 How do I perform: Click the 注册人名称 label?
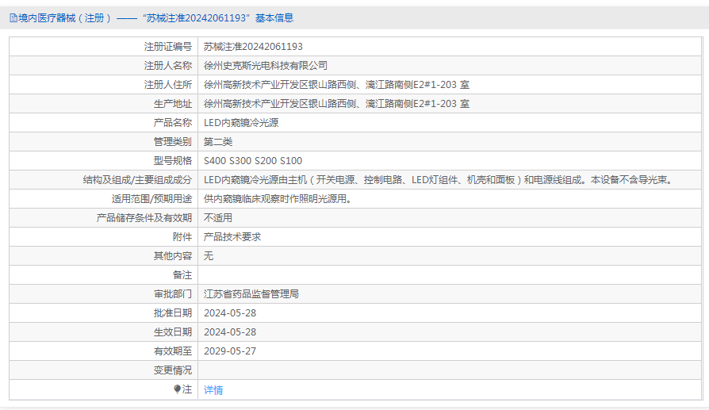coord(168,66)
